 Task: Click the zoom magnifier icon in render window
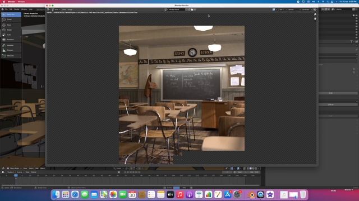315,15
